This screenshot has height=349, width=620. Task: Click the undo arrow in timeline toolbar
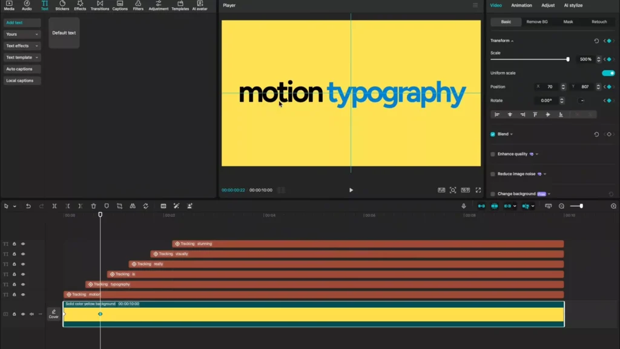(28, 206)
